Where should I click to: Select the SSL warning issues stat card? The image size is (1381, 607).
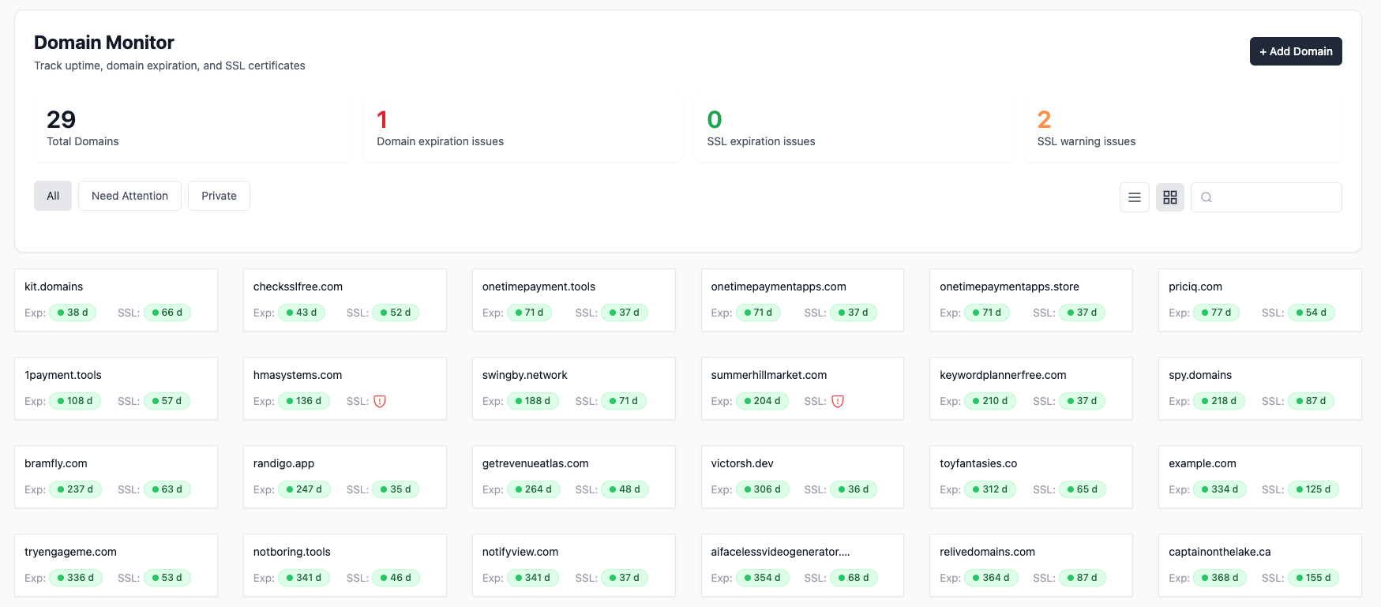pos(1182,128)
